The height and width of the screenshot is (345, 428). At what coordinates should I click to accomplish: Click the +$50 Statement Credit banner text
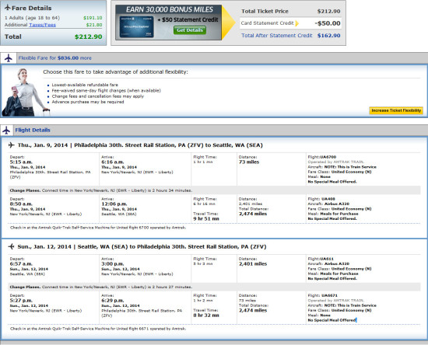[188, 19]
